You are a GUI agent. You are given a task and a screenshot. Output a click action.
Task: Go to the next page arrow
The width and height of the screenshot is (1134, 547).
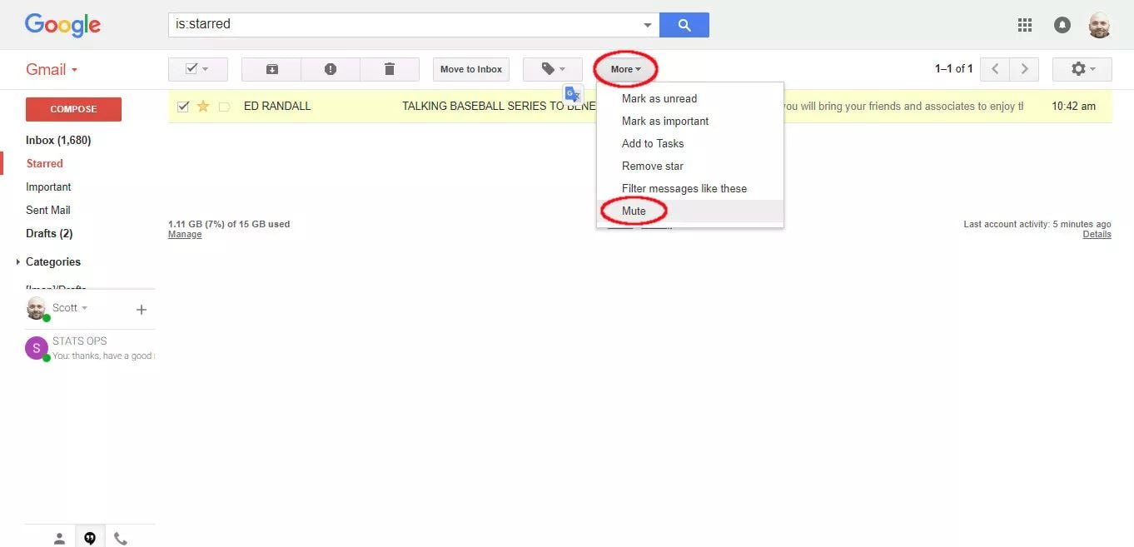(x=1024, y=69)
